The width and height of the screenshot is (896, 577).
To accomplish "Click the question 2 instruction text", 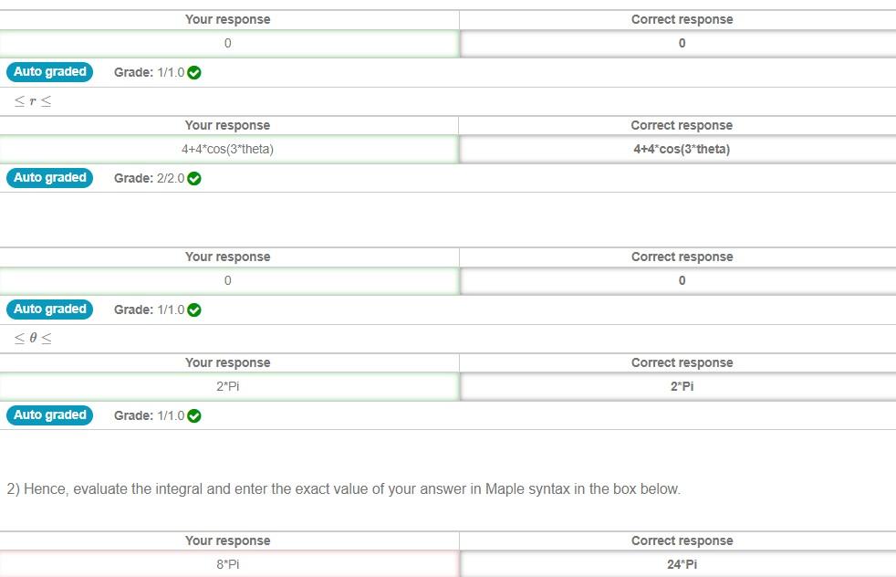I will pyautogui.click(x=344, y=488).
